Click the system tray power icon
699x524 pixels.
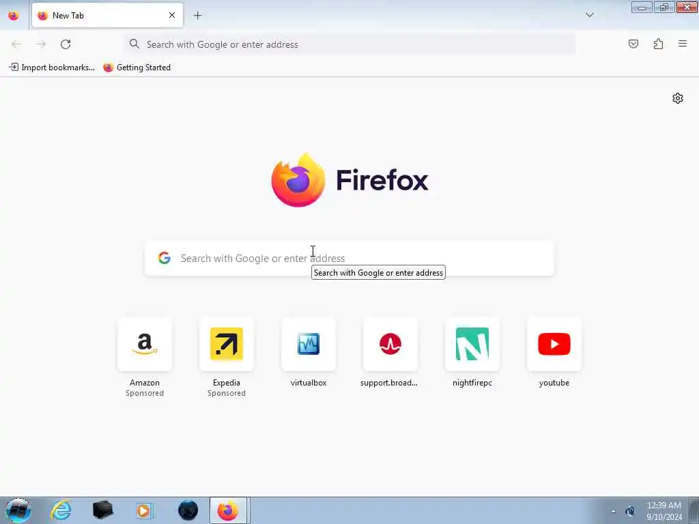click(630, 511)
